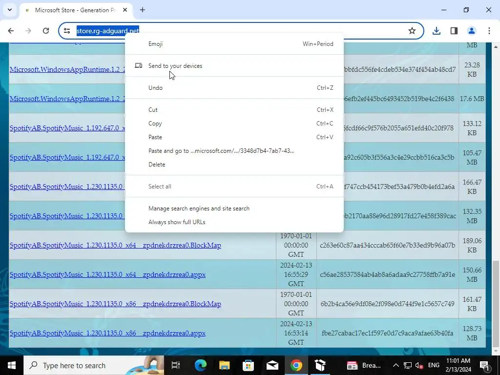Open site information icon in address bar
500x375 pixels.
67,31
